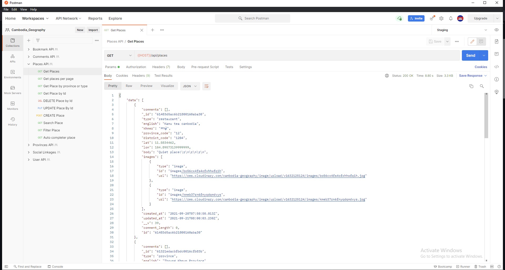Open collections sidebar more options menu

[x=97, y=40]
